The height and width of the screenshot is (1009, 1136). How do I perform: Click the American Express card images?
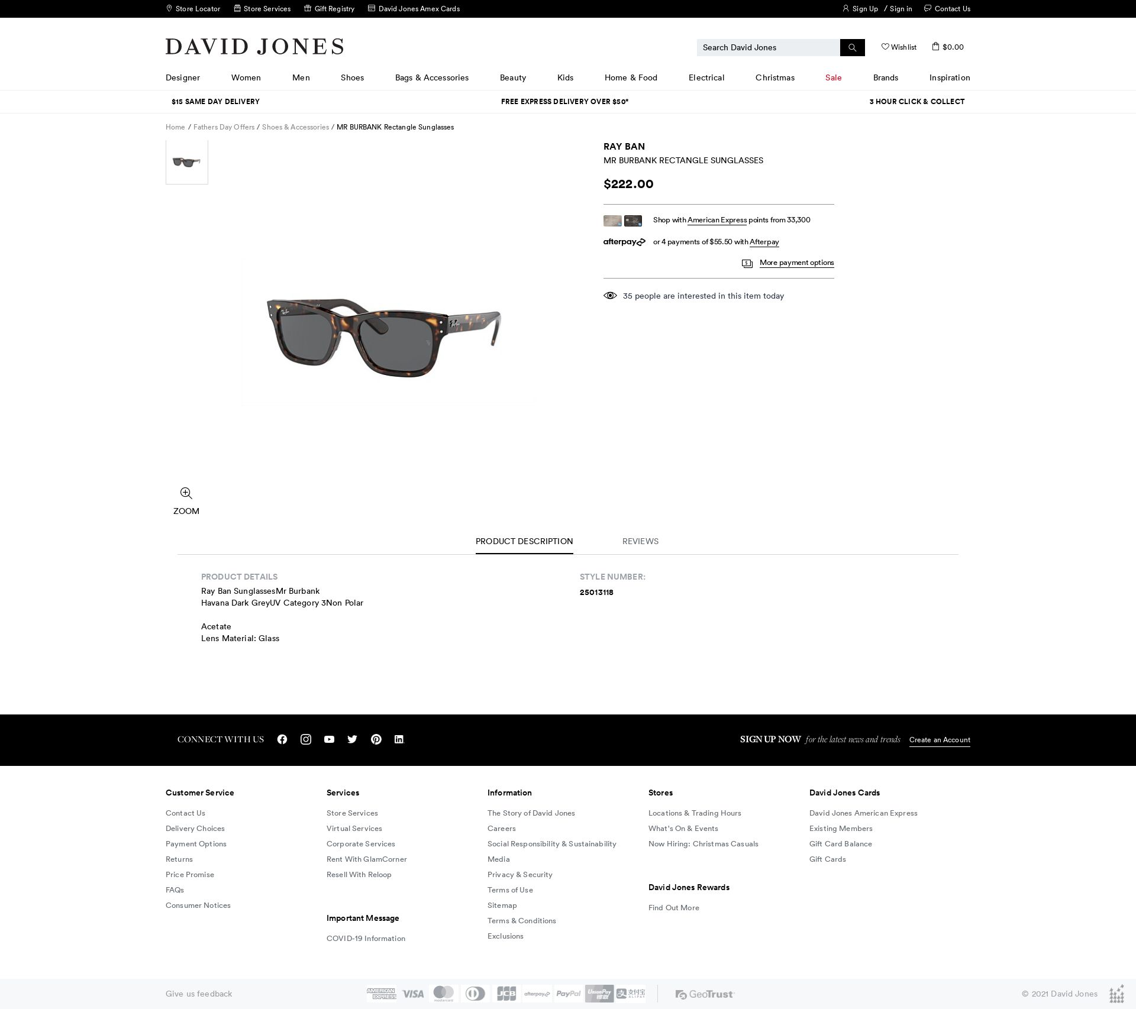coord(622,221)
